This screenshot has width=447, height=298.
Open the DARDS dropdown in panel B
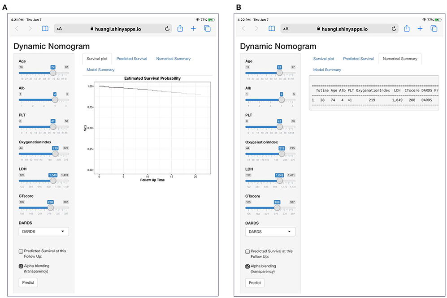click(x=270, y=232)
